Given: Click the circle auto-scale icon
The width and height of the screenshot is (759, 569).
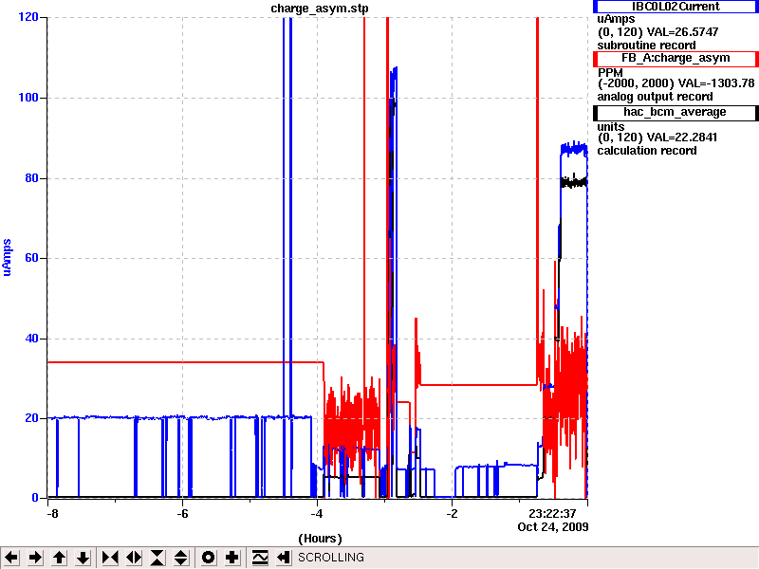Looking at the screenshot, I should click(x=208, y=558).
